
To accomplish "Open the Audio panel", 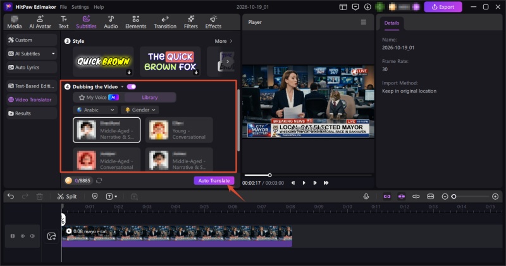I will (111, 22).
